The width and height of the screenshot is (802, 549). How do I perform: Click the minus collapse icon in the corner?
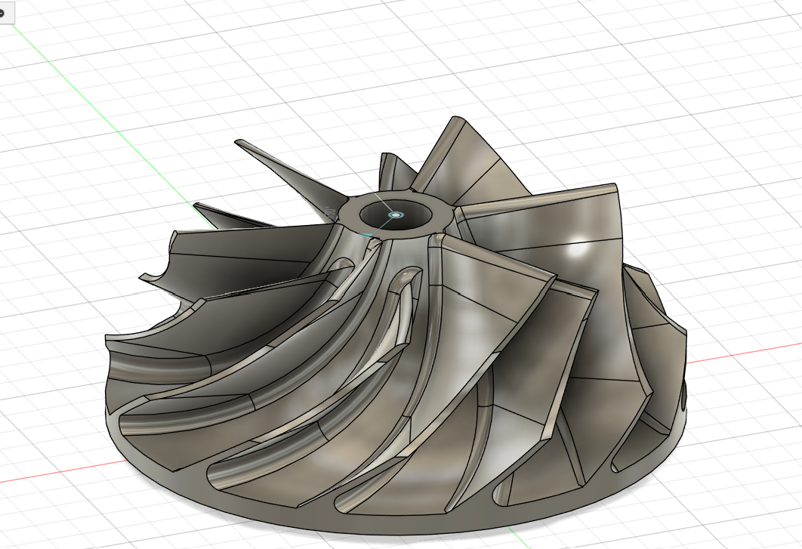pos(2,14)
